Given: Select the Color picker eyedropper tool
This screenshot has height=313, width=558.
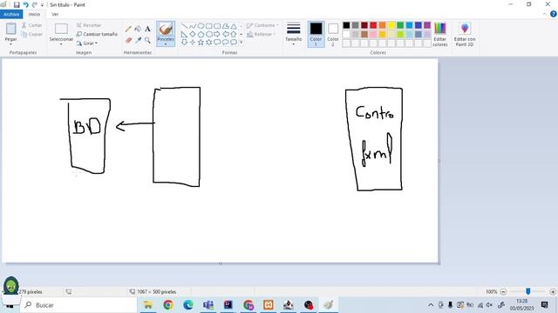Looking at the screenshot, I should tap(138, 40).
